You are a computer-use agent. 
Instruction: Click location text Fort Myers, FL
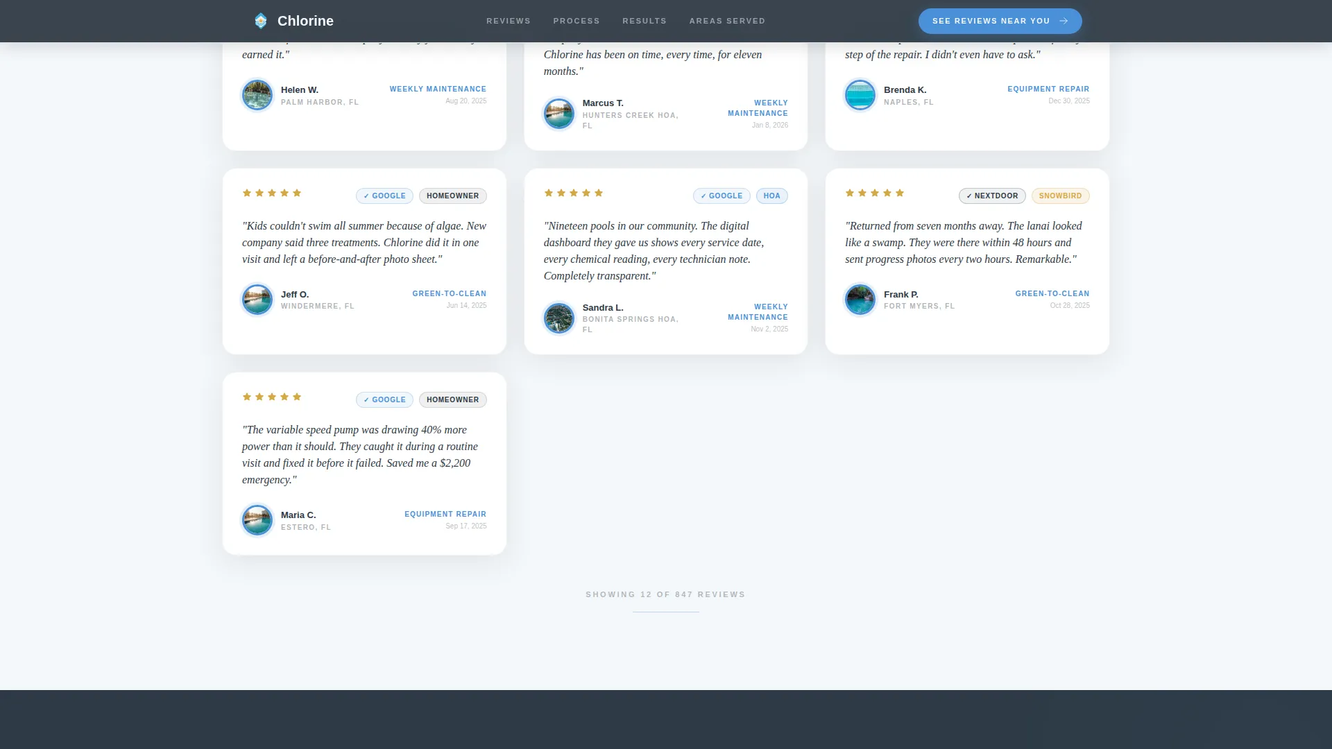click(x=919, y=306)
